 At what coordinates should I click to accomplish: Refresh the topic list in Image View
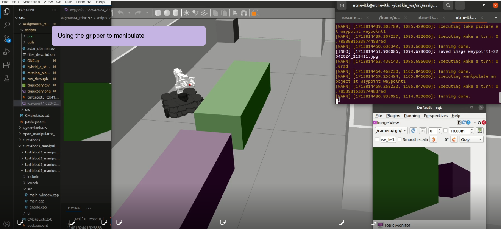point(414,131)
